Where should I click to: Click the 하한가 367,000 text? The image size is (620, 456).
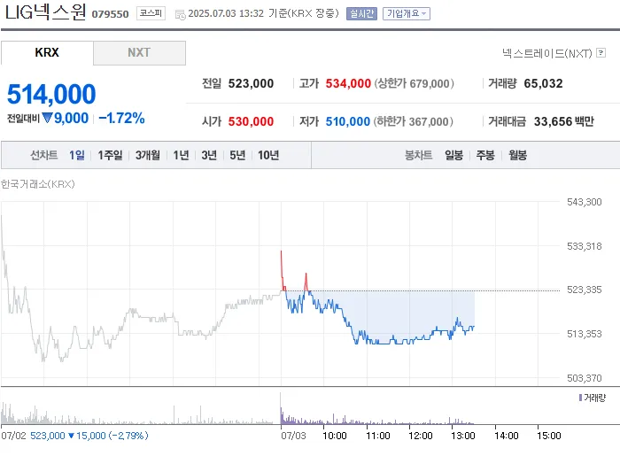point(414,121)
